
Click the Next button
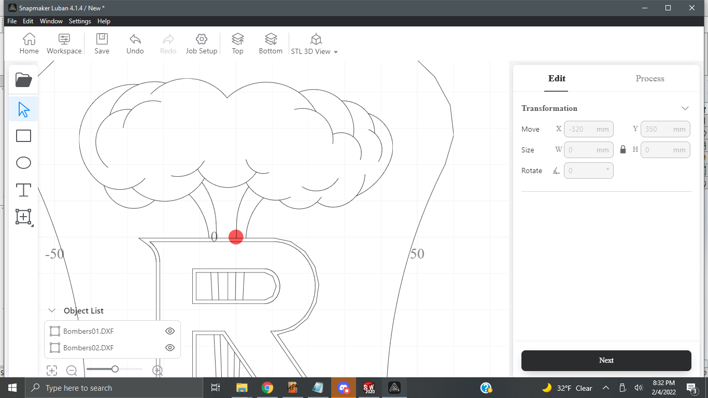606,360
